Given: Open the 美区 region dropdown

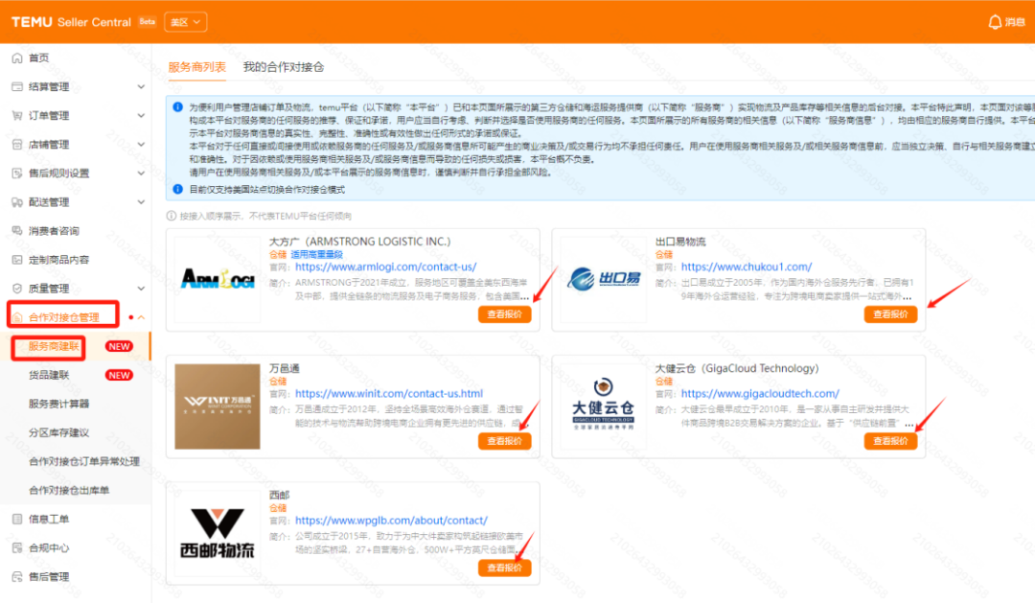Looking at the screenshot, I should 186,22.
